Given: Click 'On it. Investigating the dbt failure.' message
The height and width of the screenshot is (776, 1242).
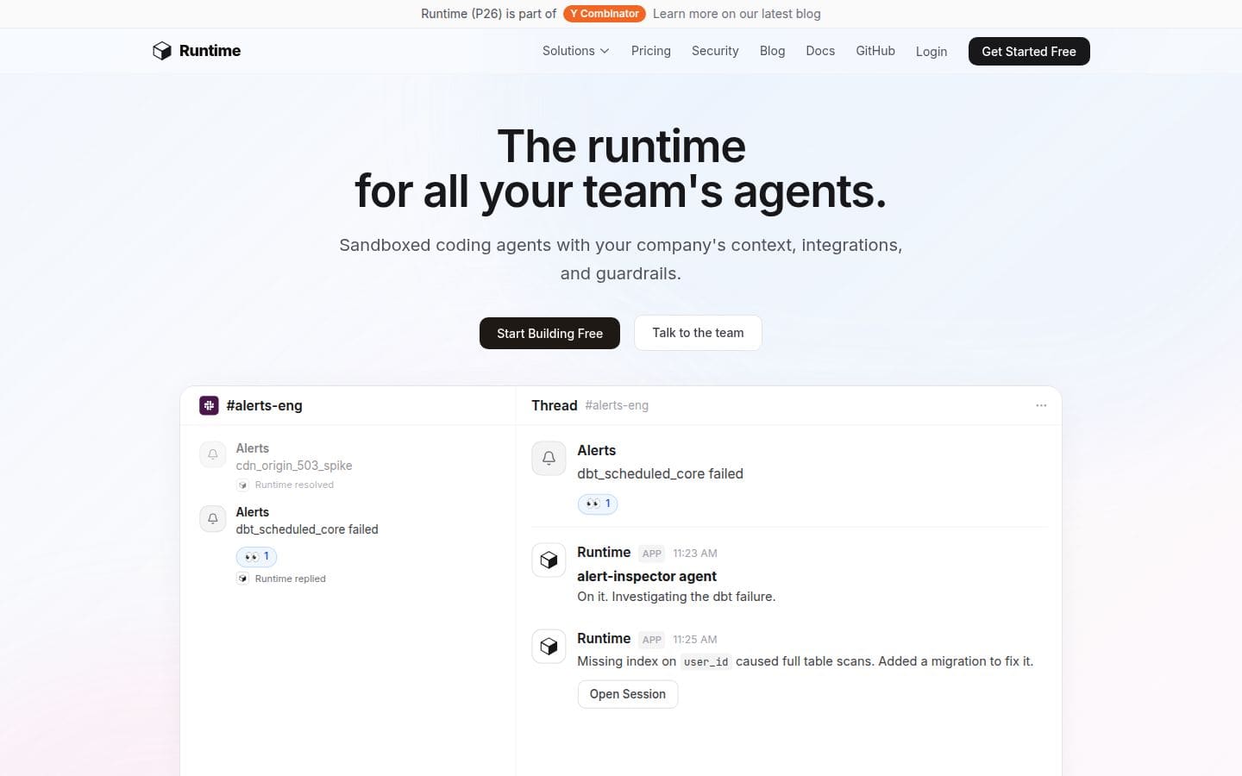Looking at the screenshot, I should pos(676,597).
